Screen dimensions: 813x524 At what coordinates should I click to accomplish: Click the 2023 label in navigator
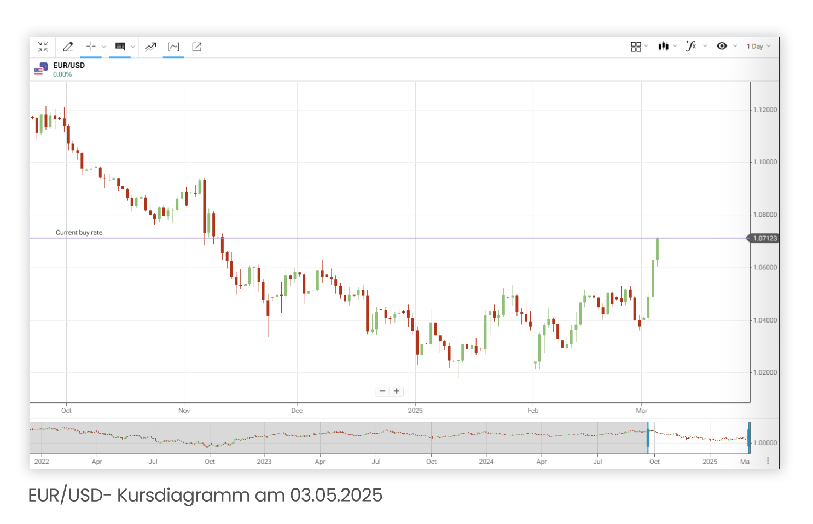pyautogui.click(x=264, y=462)
